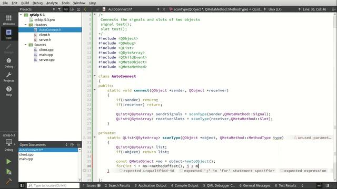Toggle the right sidebar visibility

click(x=328, y=185)
